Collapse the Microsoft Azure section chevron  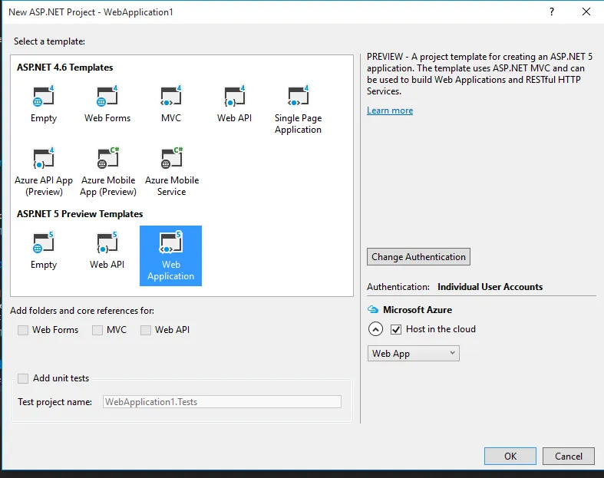click(375, 329)
